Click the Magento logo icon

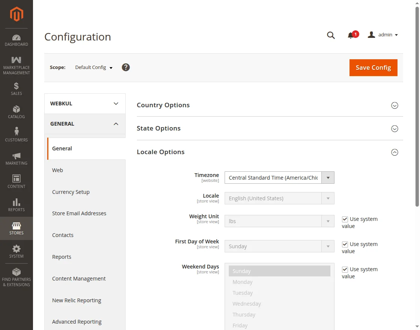[16, 14]
